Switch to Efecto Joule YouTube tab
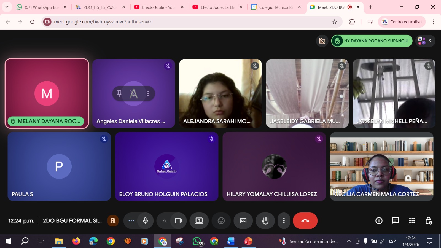Image resolution: width=441 pixels, height=248 pixels. click(x=158, y=7)
